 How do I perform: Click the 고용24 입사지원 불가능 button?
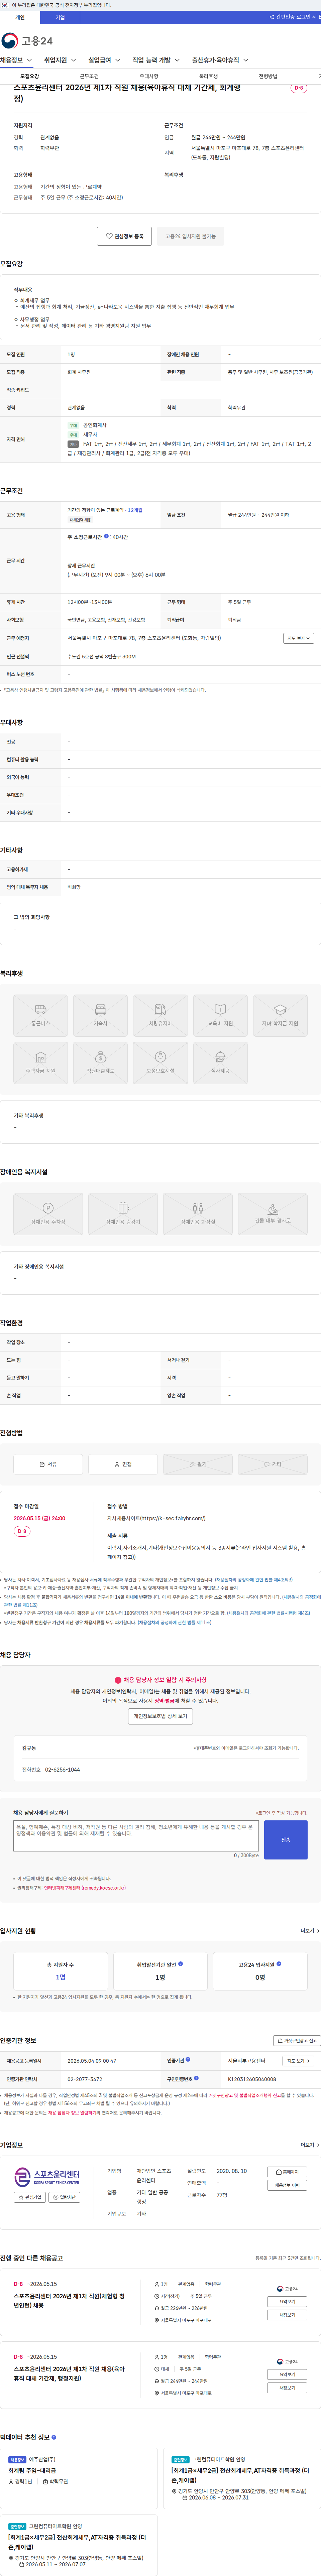(190, 236)
